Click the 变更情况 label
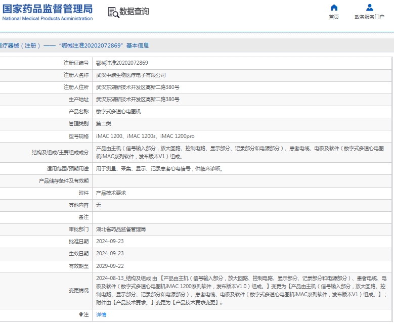 coord(79,290)
